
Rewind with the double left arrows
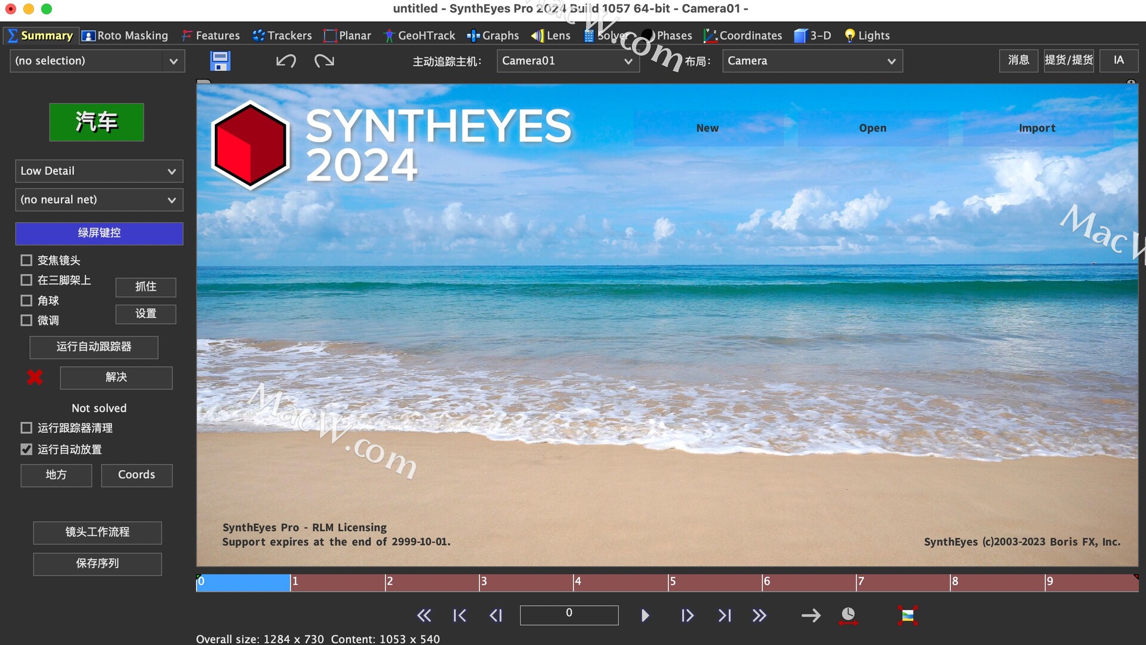[424, 615]
